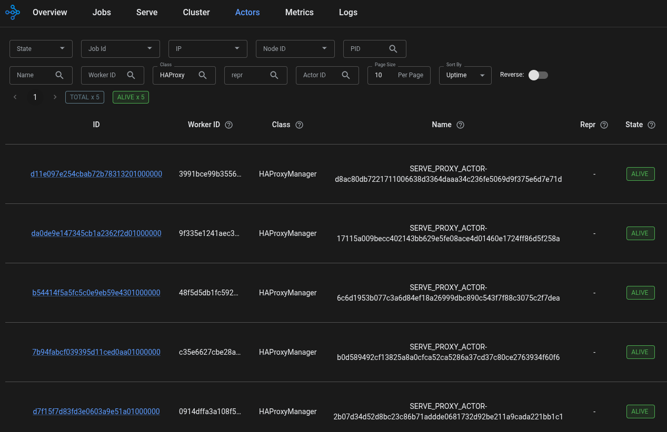Click the magnifier icon in Name filter
The image size is (667, 432).
(x=59, y=75)
